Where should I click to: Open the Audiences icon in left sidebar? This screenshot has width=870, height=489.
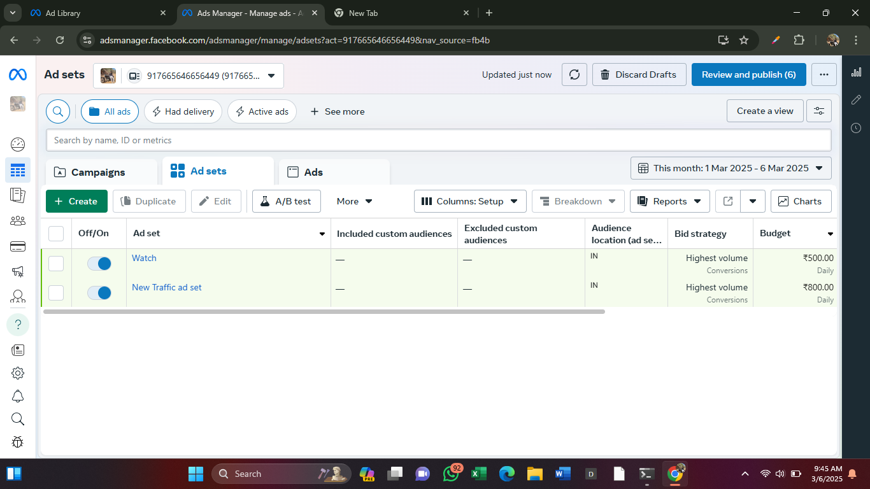pos(18,221)
